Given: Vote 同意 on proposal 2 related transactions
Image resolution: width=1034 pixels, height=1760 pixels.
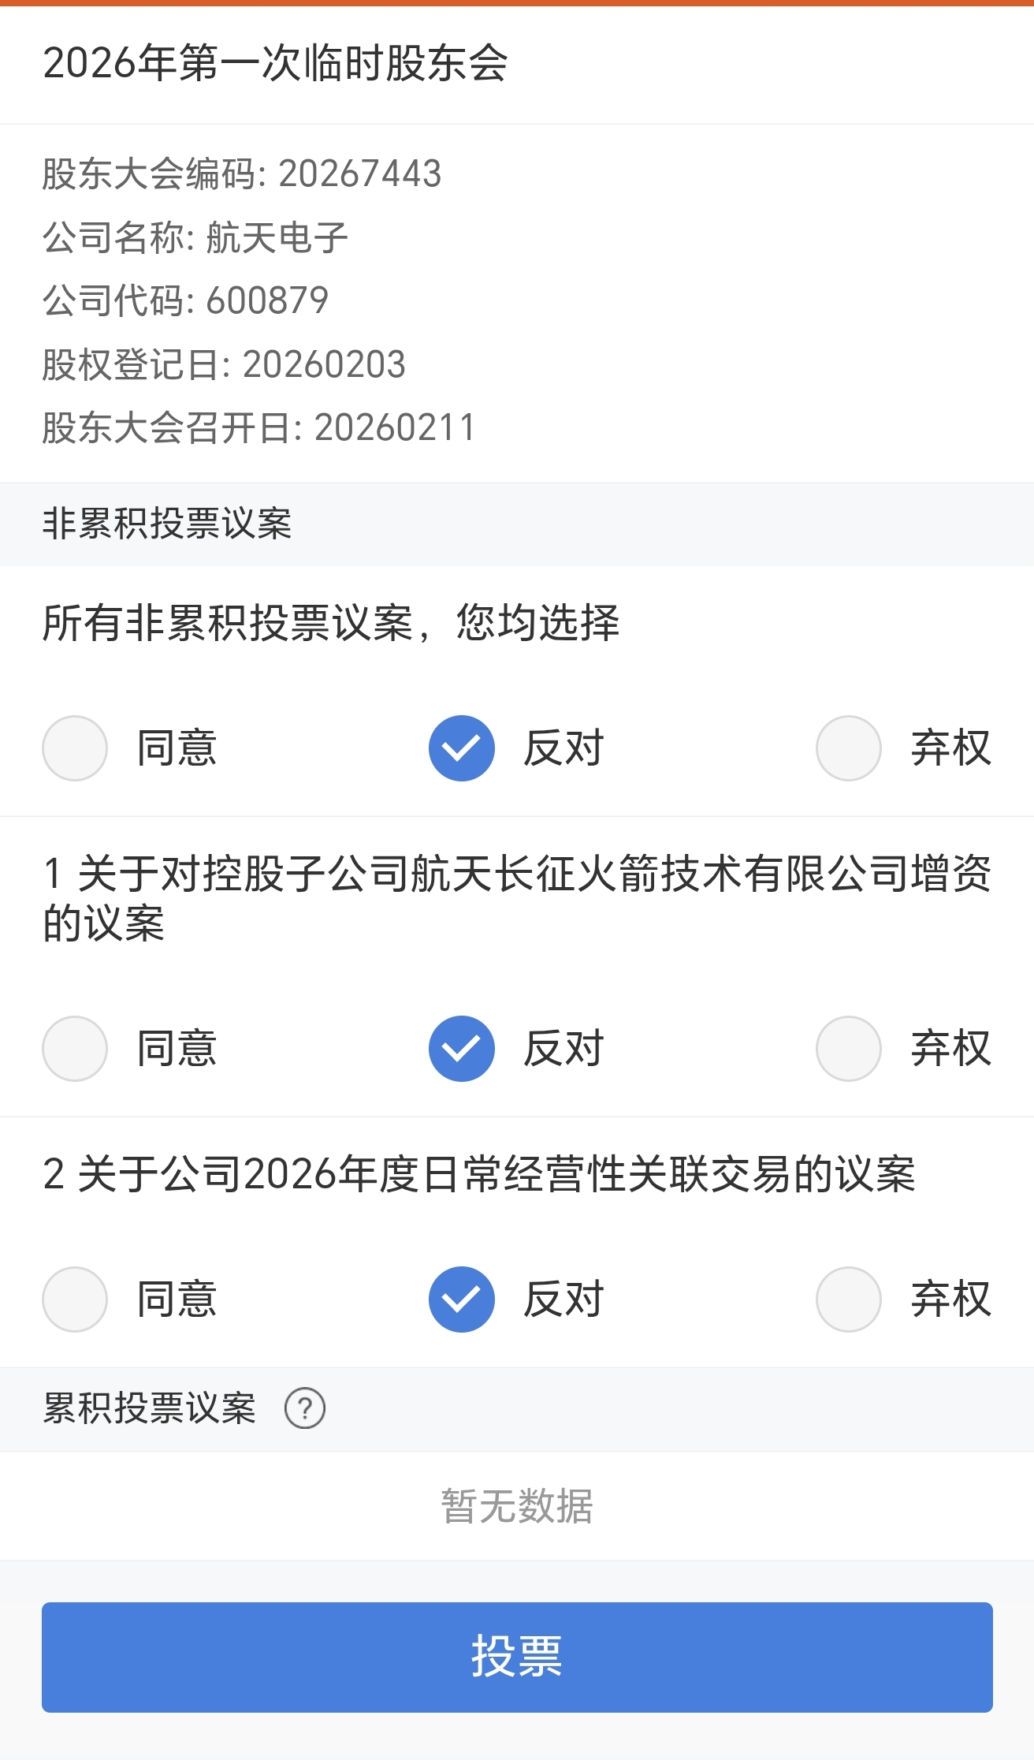Looking at the screenshot, I should 75,1299.
